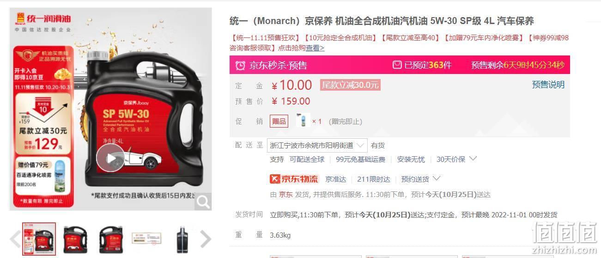Click the 可配送全球 link

point(307,159)
